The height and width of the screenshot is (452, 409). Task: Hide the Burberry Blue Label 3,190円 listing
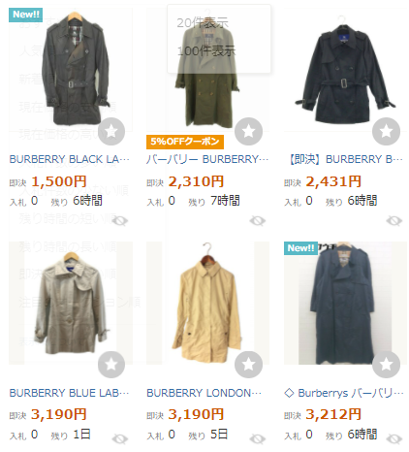click(x=120, y=439)
